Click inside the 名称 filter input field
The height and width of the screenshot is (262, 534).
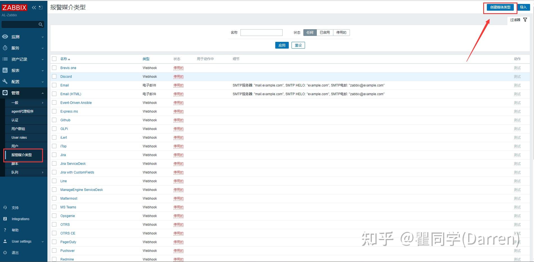click(261, 32)
